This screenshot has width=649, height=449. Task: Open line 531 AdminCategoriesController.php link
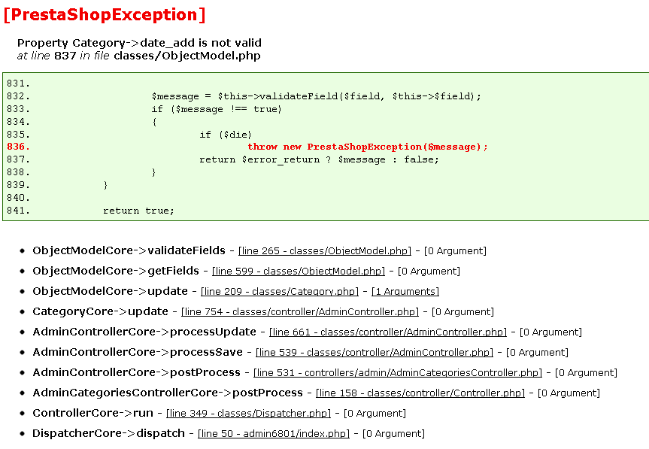pos(398,372)
